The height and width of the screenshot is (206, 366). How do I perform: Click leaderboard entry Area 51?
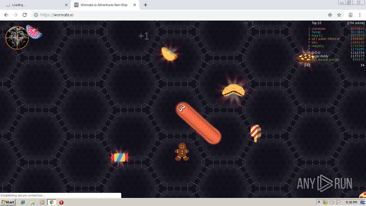[x=317, y=35]
